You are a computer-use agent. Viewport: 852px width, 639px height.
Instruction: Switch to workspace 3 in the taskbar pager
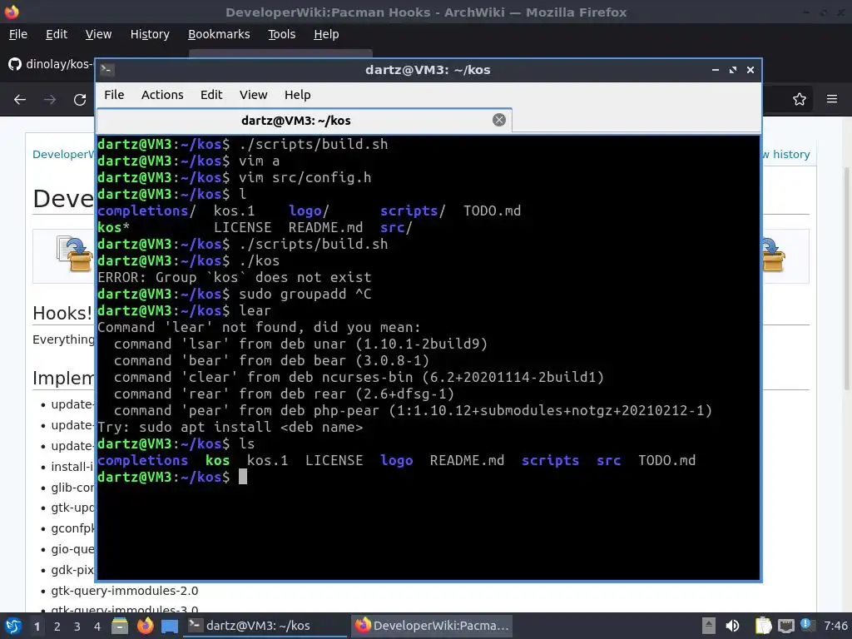(77, 627)
